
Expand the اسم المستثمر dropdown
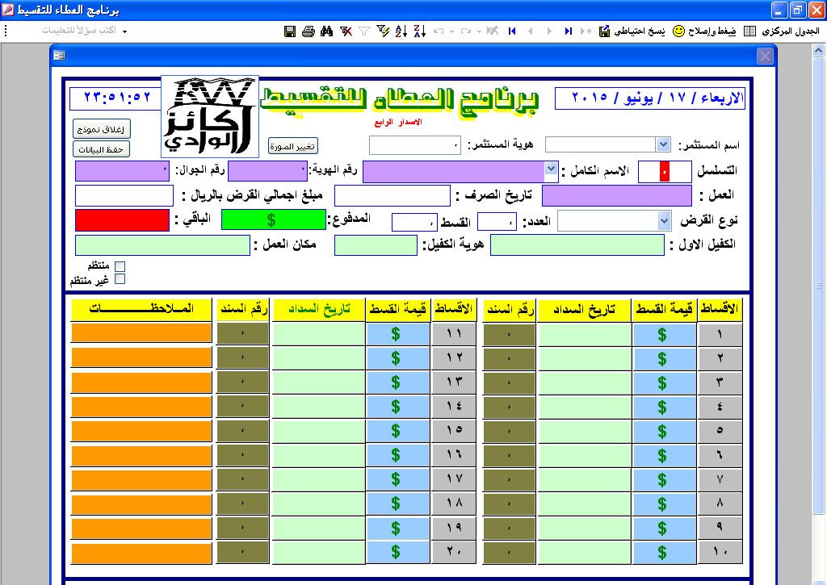click(663, 144)
